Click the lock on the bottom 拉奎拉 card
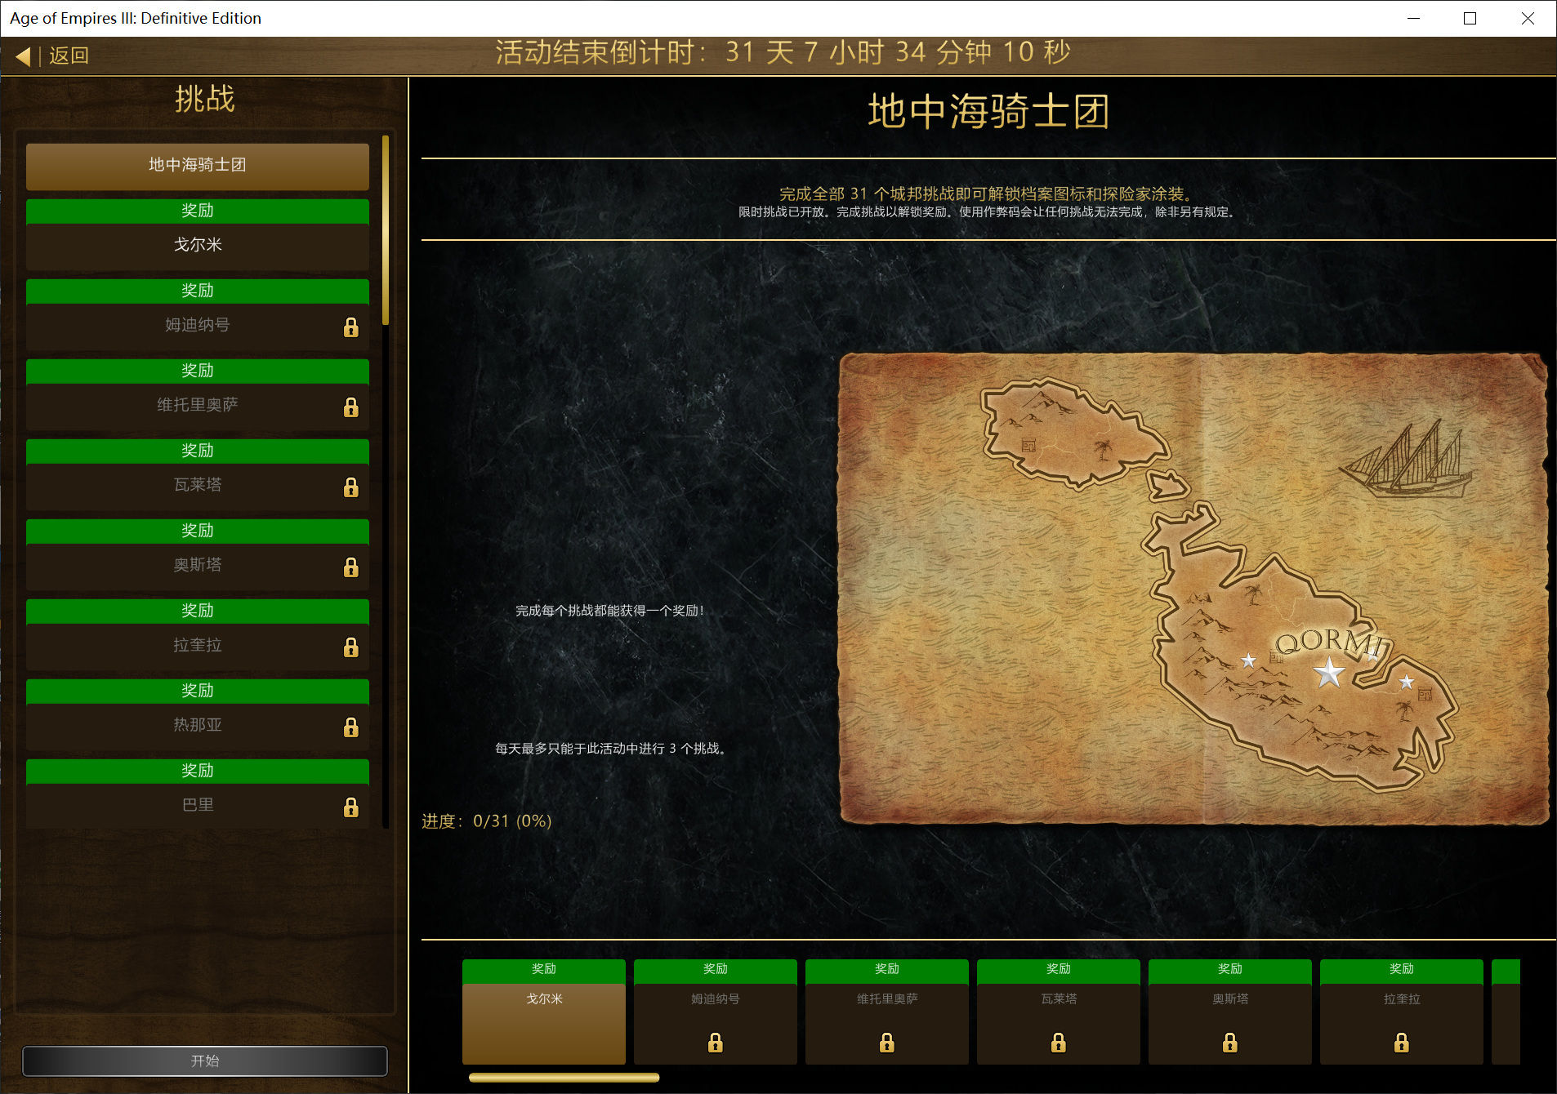 click(1402, 1043)
